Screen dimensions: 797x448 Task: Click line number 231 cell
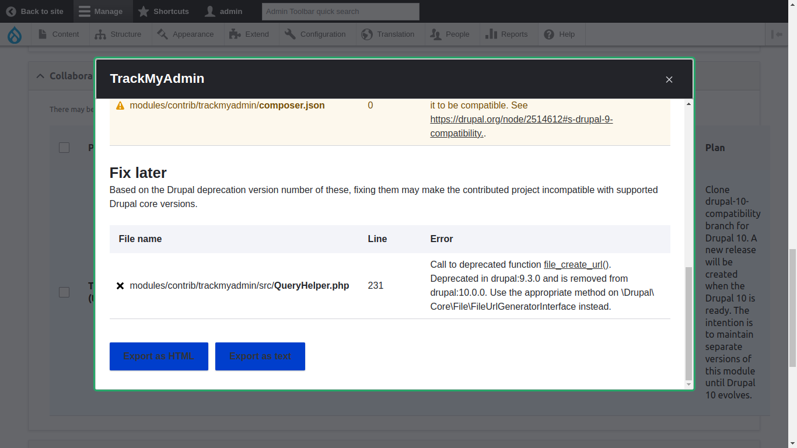click(x=376, y=286)
